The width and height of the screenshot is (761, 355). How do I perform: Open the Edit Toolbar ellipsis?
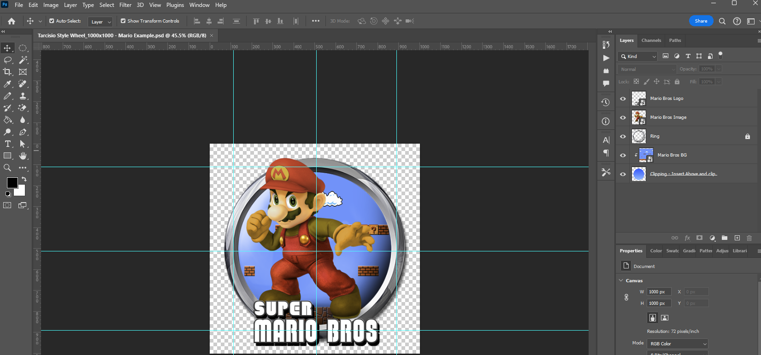[x=23, y=168]
